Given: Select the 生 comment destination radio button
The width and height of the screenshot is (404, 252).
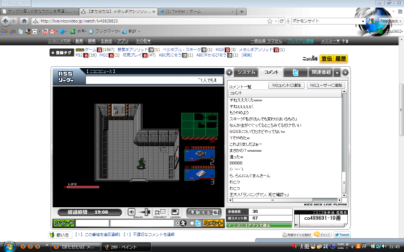Looking at the screenshot, I should coord(177,223).
